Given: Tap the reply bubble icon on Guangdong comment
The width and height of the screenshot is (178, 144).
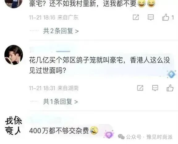Looking at the screenshot, I should click(x=150, y=17).
